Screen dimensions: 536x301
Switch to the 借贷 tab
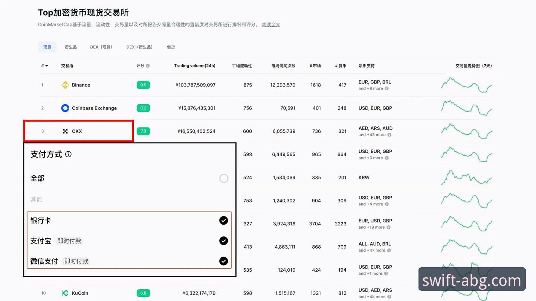pyautogui.click(x=171, y=47)
